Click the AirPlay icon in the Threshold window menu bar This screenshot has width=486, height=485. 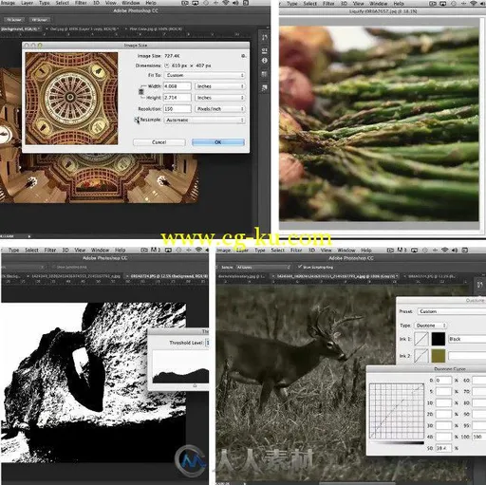[168, 250]
